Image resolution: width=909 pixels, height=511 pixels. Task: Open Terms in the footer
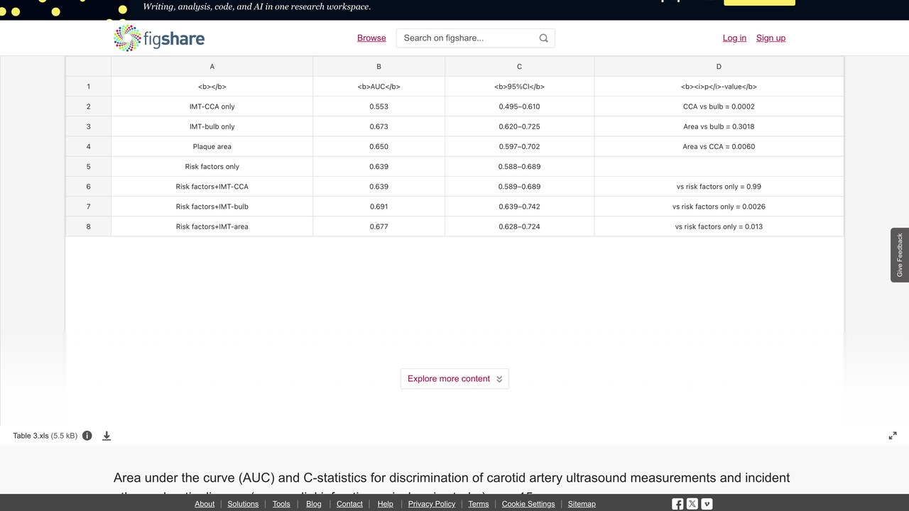coord(479,504)
